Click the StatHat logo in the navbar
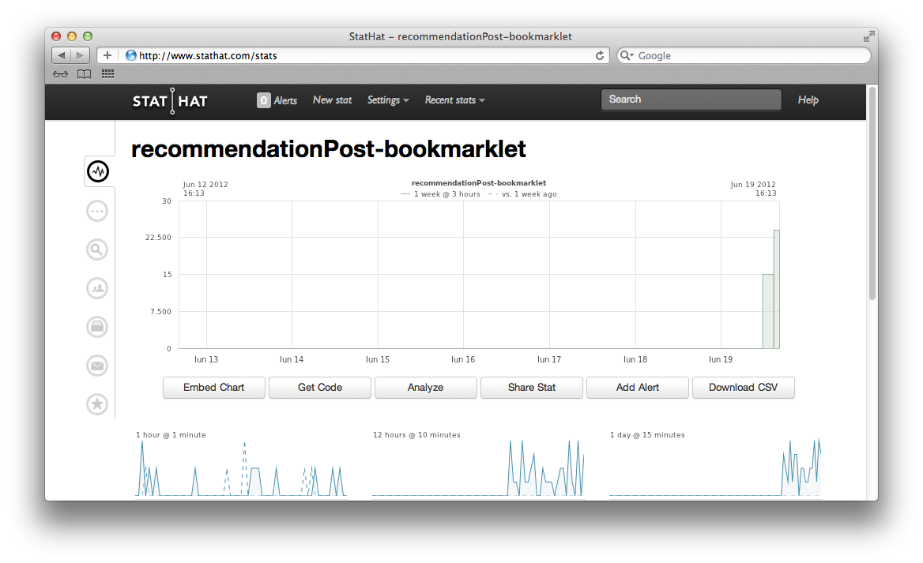Viewport: 923px width, 563px height. [169, 101]
